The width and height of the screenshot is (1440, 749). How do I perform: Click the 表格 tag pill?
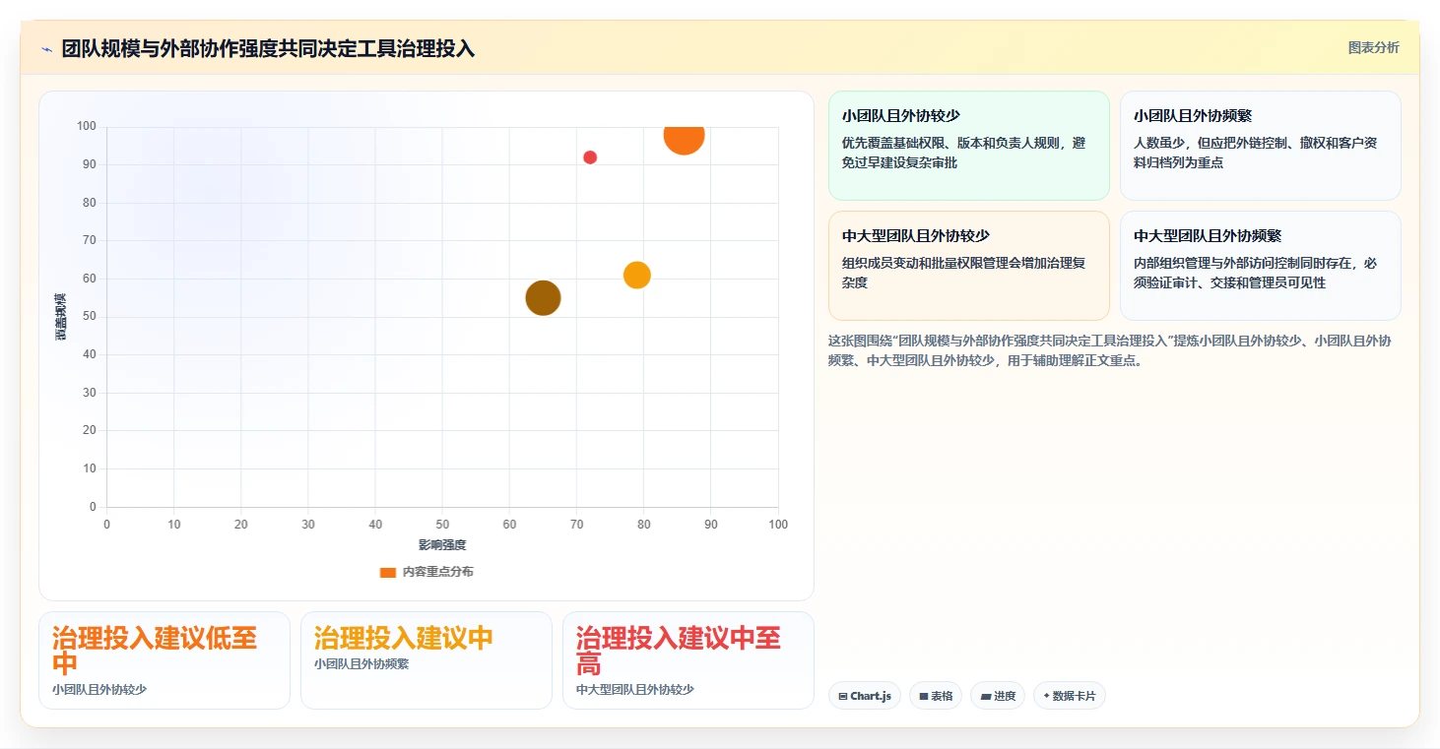point(936,696)
